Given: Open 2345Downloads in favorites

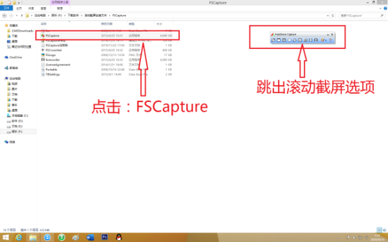Looking at the screenshot, I should point(20,30).
